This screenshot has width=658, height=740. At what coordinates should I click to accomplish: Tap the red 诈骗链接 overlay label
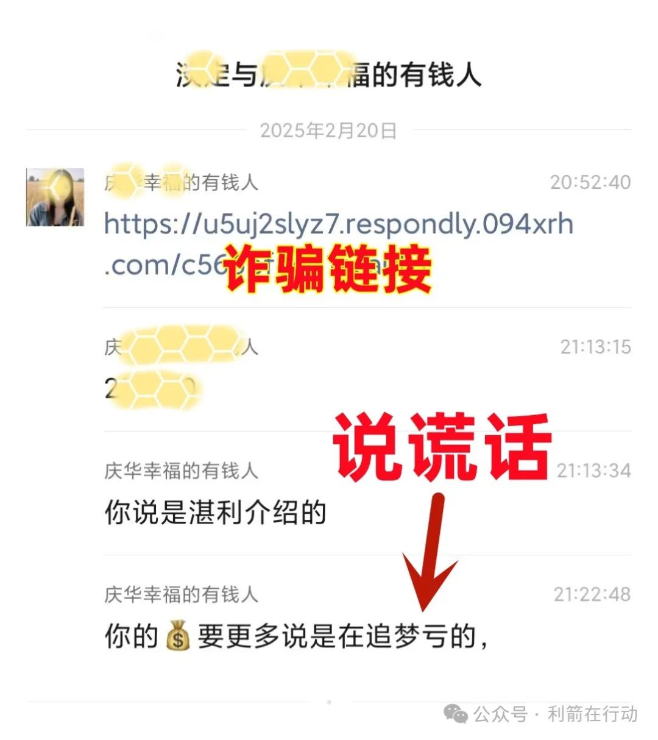pyautogui.click(x=328, y=269)
